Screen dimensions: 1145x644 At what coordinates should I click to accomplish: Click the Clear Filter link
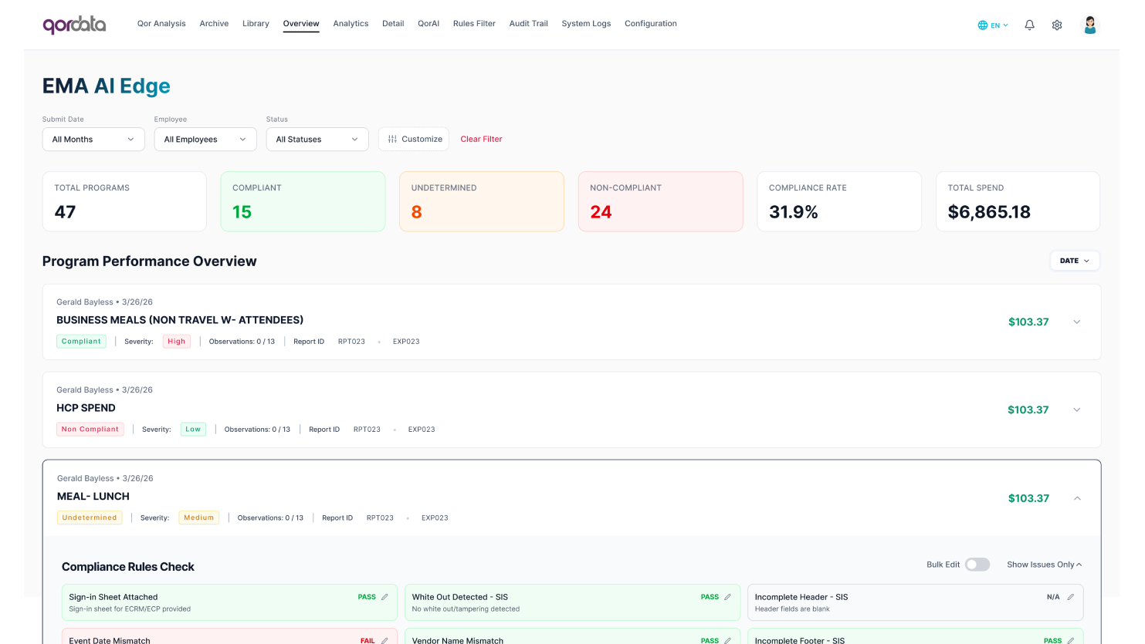[x=481, y=140]
